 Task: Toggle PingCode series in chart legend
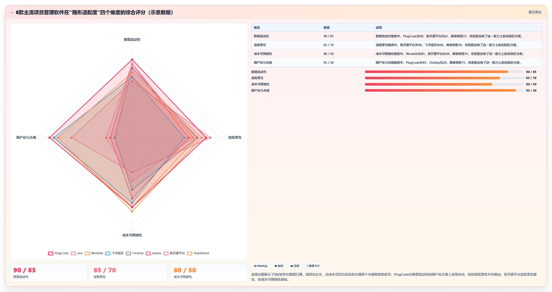pos(58,253)
